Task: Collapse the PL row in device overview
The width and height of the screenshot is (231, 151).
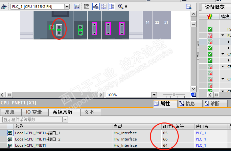Action: coord(223,35)
